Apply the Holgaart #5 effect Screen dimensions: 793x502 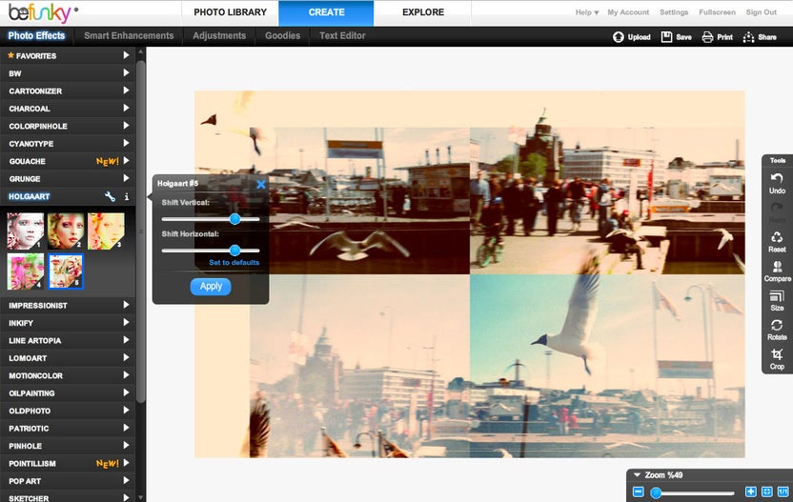[x=211, y=286]
